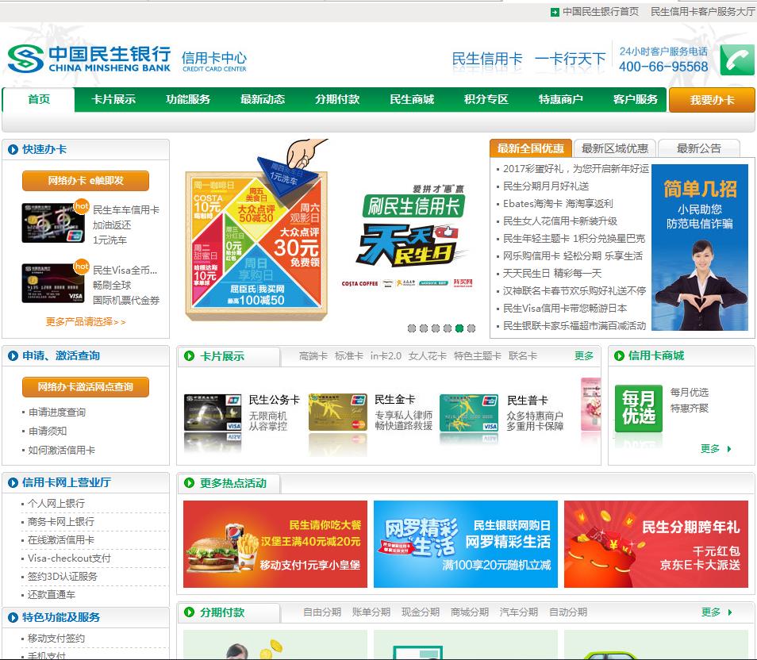Open the 民生分期跨年礼 promo banner
757x660 pixels.
coord(656,544)
